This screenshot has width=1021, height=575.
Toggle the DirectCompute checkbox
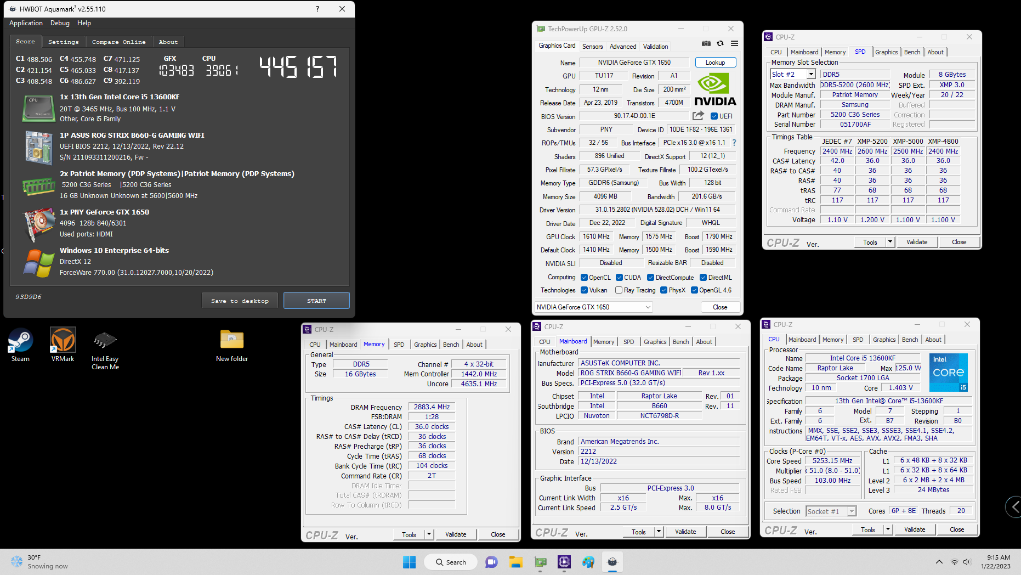click(650, 278)
